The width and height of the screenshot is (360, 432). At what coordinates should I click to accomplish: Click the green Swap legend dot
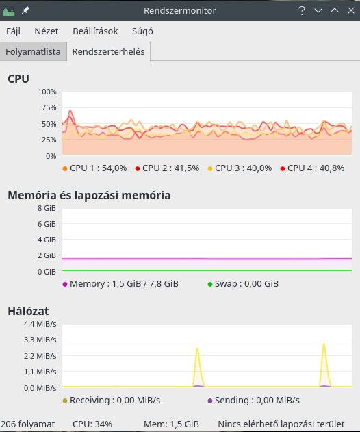click(x=210, y=284)
